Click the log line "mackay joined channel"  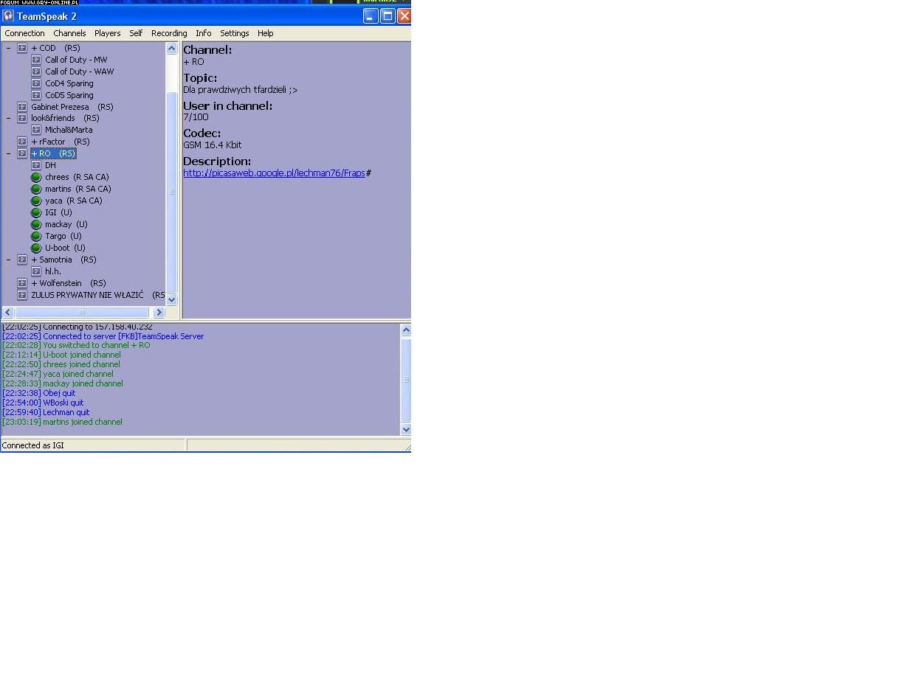[x=63, y=383]
